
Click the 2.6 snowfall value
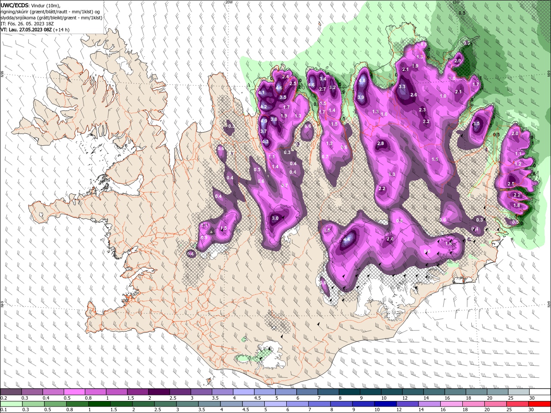[414, 95]
